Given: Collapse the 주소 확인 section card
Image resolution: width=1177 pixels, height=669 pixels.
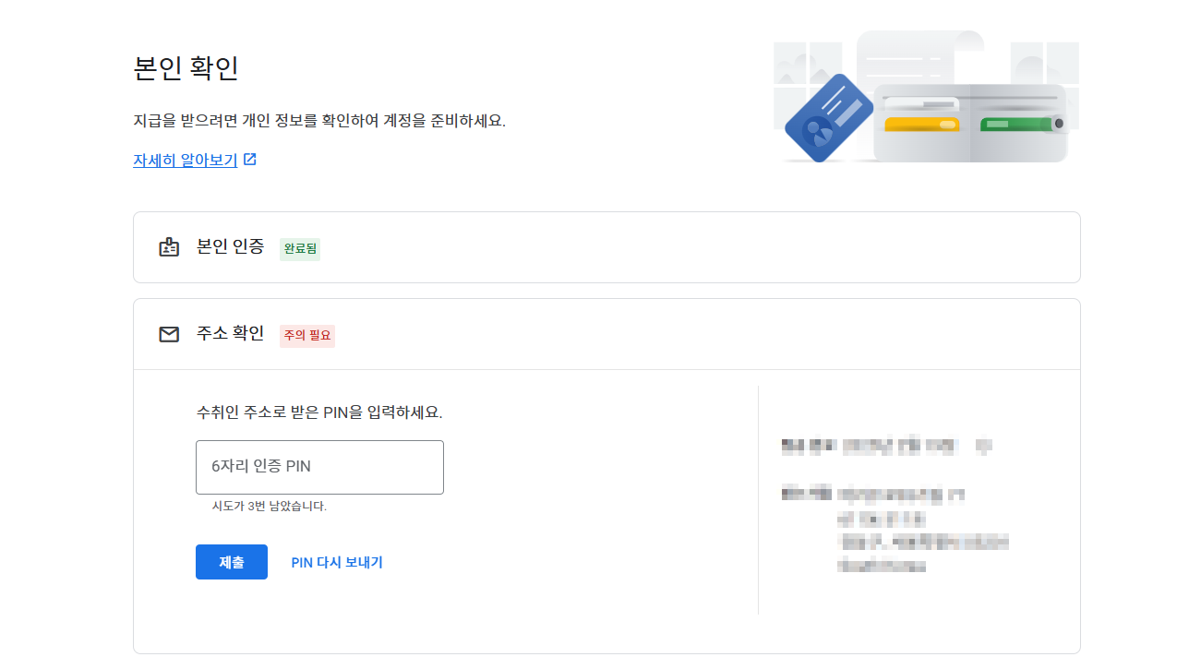Looking at the screenshot, I should [x=606, y=334].
